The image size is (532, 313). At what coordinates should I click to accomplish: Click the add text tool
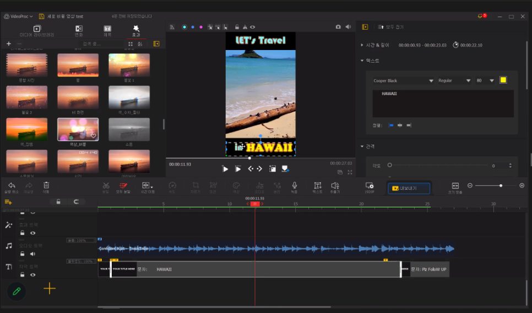point(318,187)
